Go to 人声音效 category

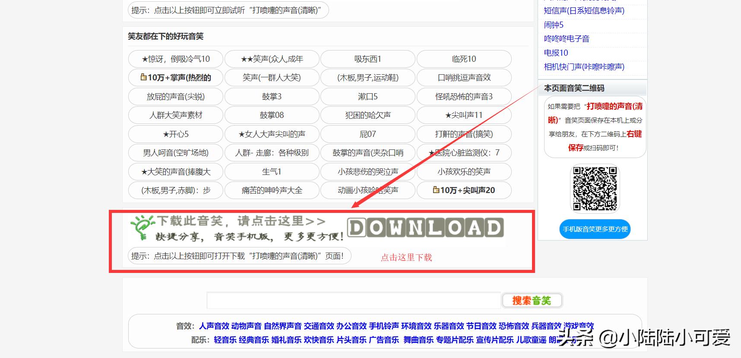[214, 326]
